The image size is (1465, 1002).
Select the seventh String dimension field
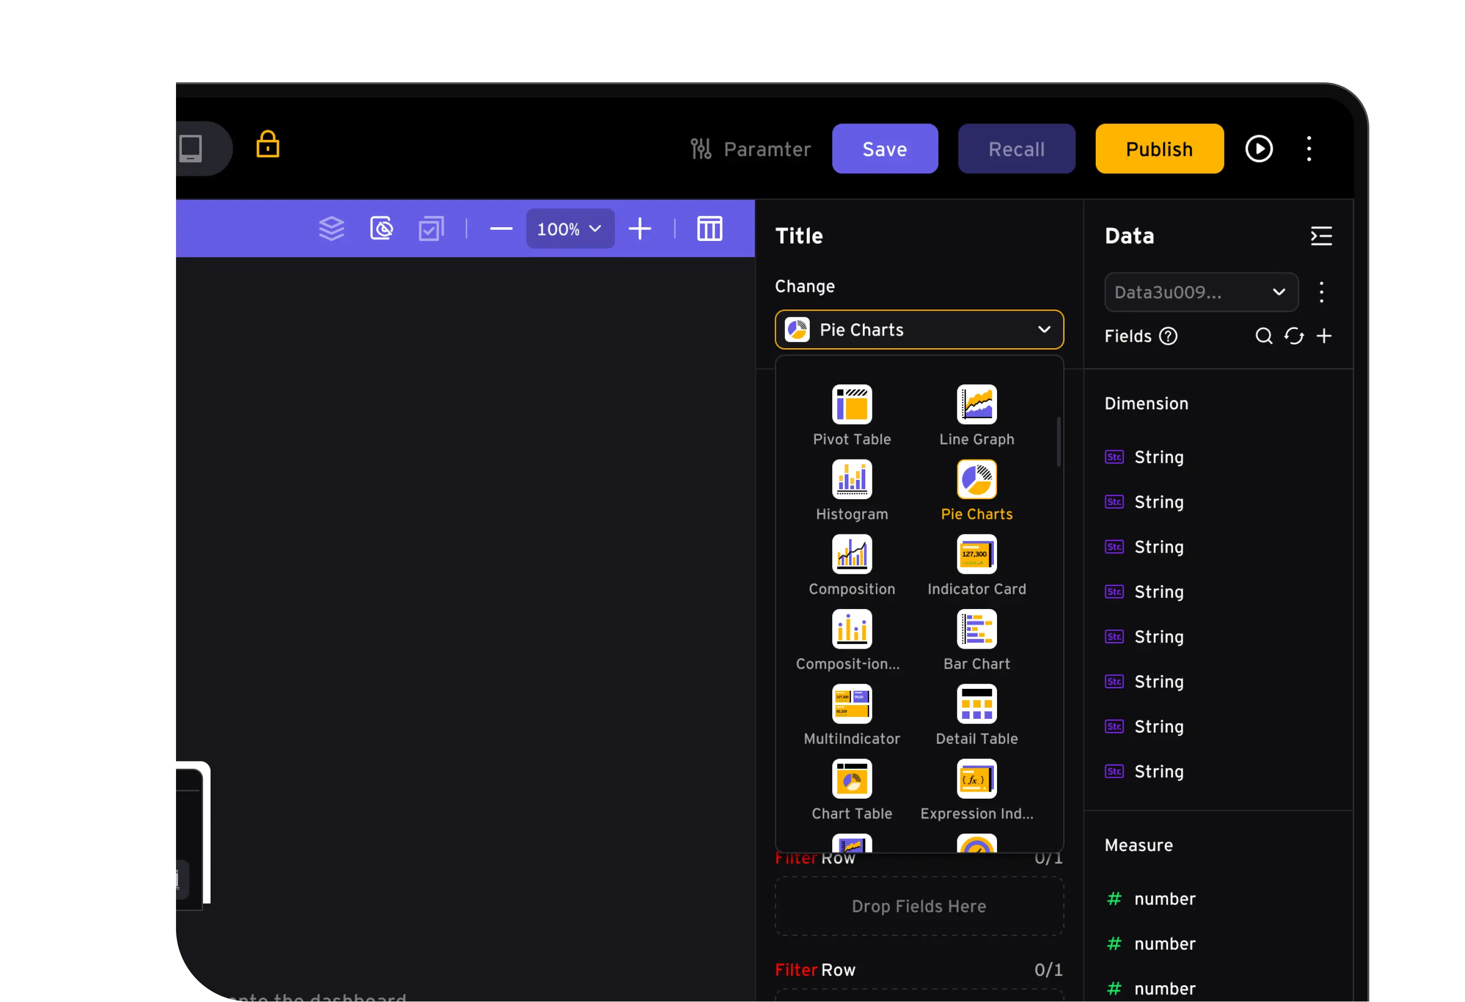click(x=1145, y=727)
